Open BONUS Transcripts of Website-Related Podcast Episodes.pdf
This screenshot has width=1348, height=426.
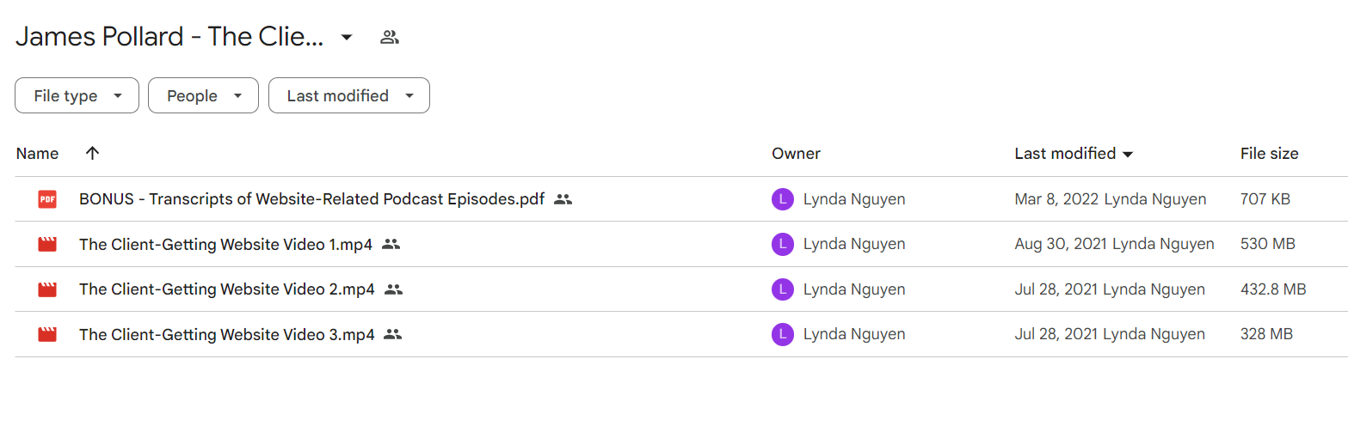(311, 199)
